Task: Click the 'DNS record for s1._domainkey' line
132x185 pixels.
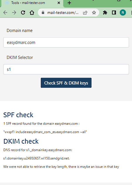Action: [x=38, y=150]
